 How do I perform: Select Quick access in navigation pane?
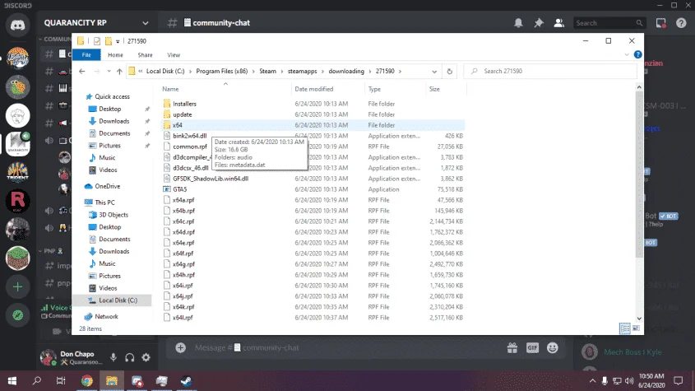tap(112, 96)
